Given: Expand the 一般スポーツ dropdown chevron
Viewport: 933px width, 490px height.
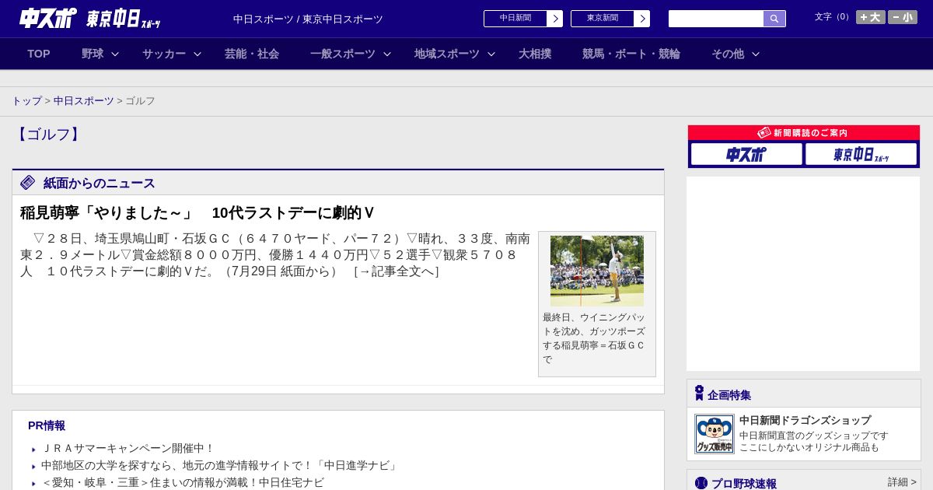Looking at the screenshot, I should tap(387, 54).
